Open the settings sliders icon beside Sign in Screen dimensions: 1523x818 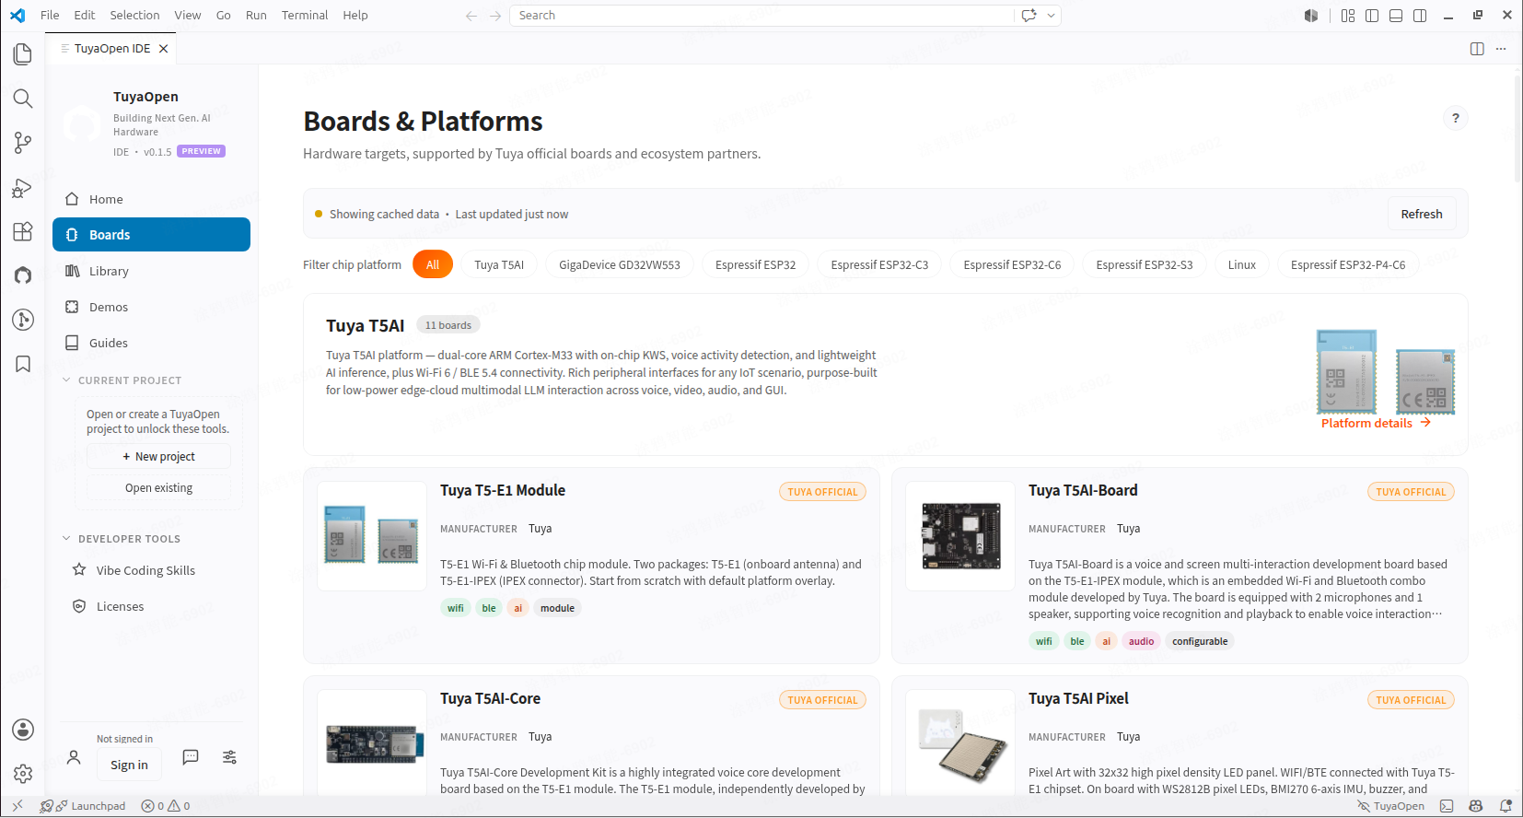pyautogui.click(x=229, y=757)
